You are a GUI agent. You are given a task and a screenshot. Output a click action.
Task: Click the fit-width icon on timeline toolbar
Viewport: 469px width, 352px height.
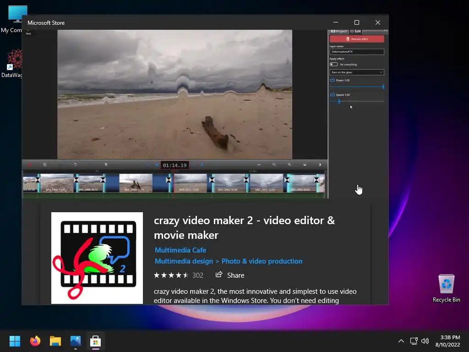click(259, 165)
